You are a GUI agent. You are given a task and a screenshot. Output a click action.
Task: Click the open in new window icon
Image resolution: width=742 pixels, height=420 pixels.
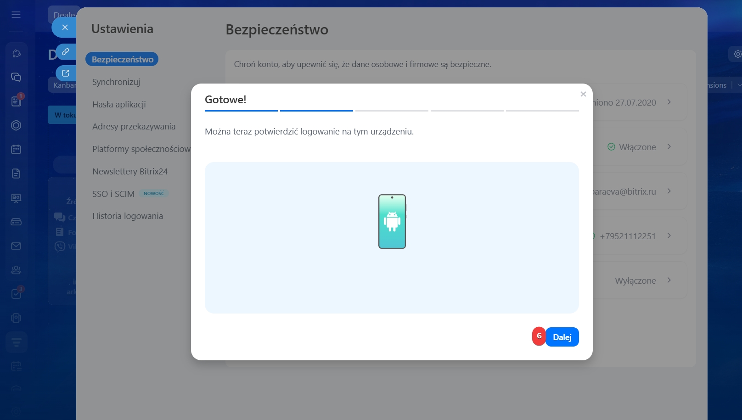66,73
